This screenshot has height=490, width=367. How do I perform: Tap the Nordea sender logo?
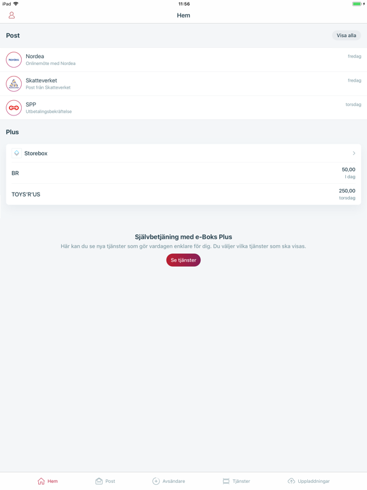(14, 60)
